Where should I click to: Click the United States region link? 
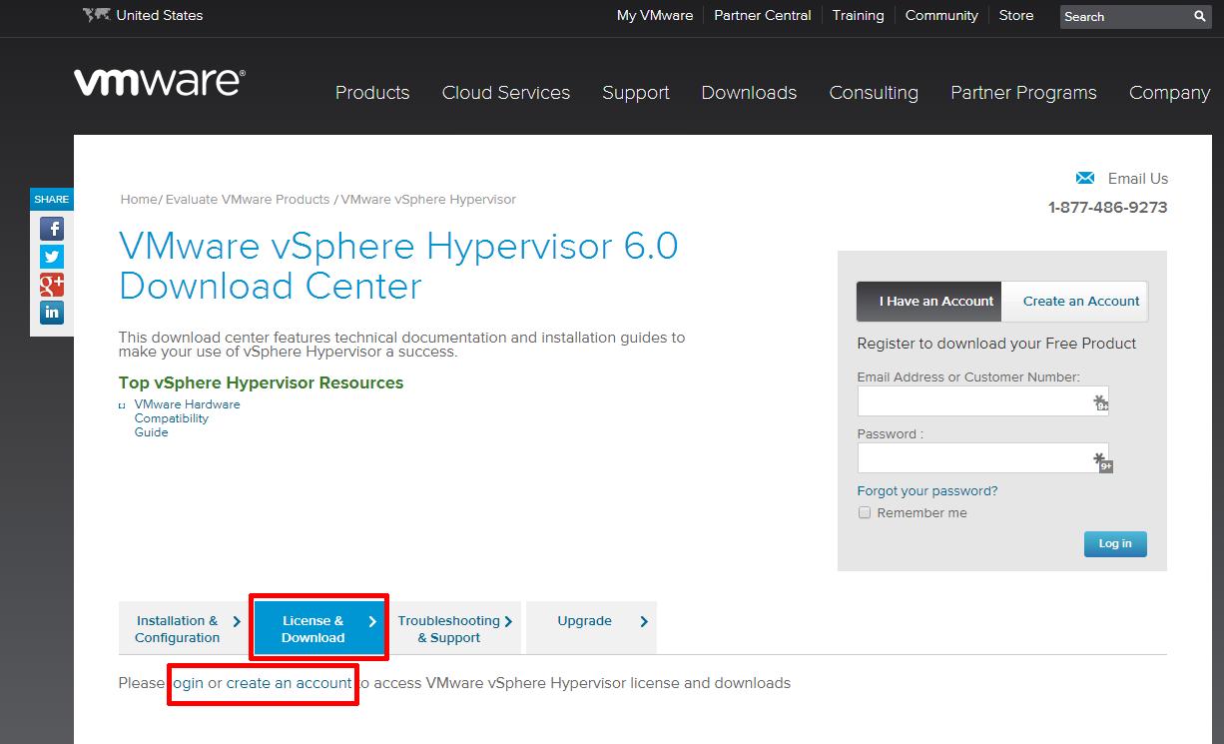(160, 16)
